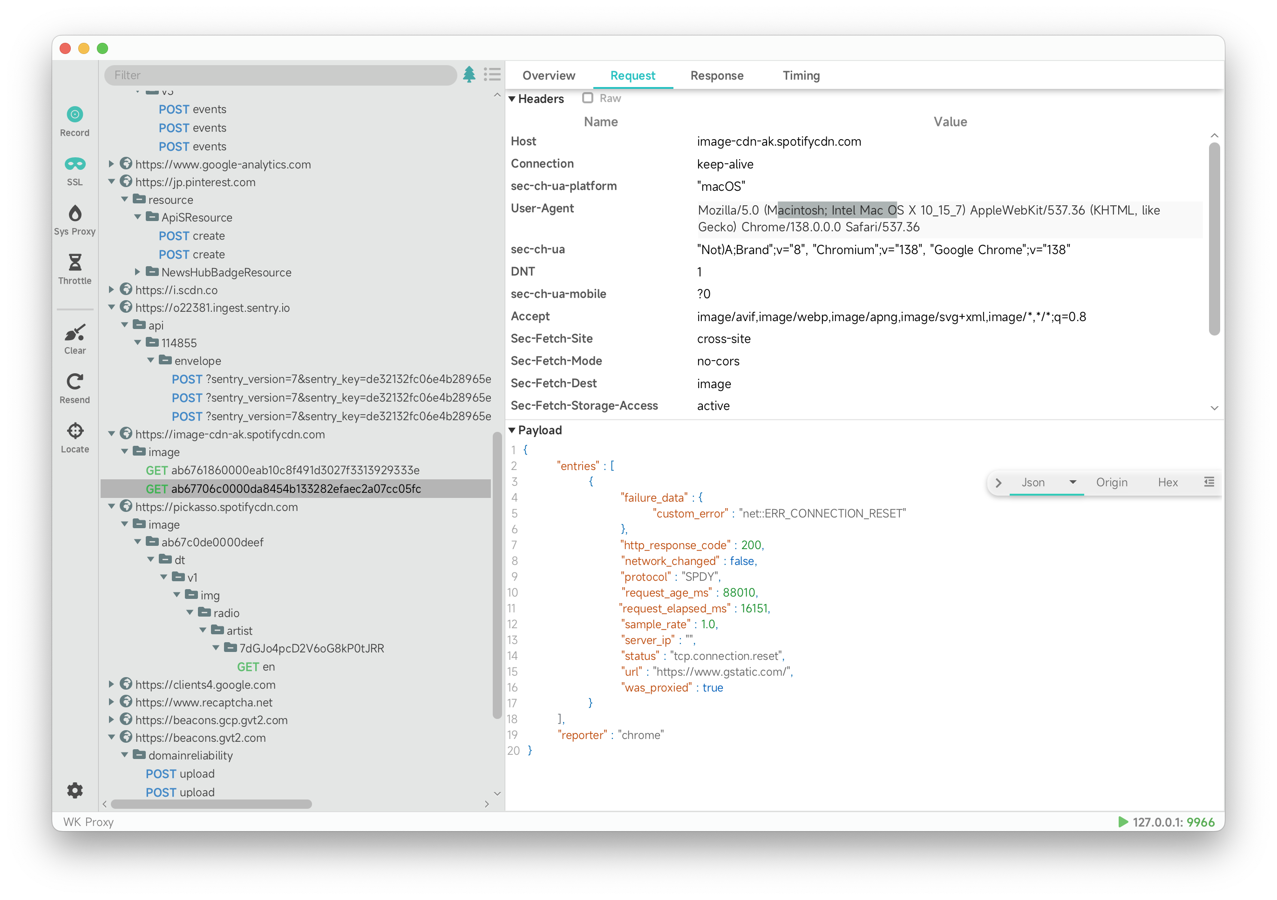1277x900 pixels.
Task: Open the Json format dropdown arrow
Action: tap(1073, 482)
